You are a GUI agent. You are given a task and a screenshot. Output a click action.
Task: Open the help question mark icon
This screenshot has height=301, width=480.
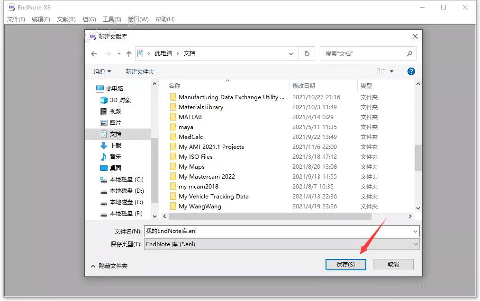pos(411,71)
